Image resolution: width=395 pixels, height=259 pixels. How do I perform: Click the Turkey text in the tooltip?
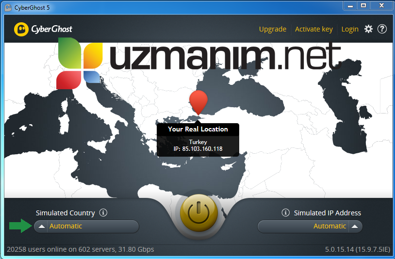tap(198, 142)
